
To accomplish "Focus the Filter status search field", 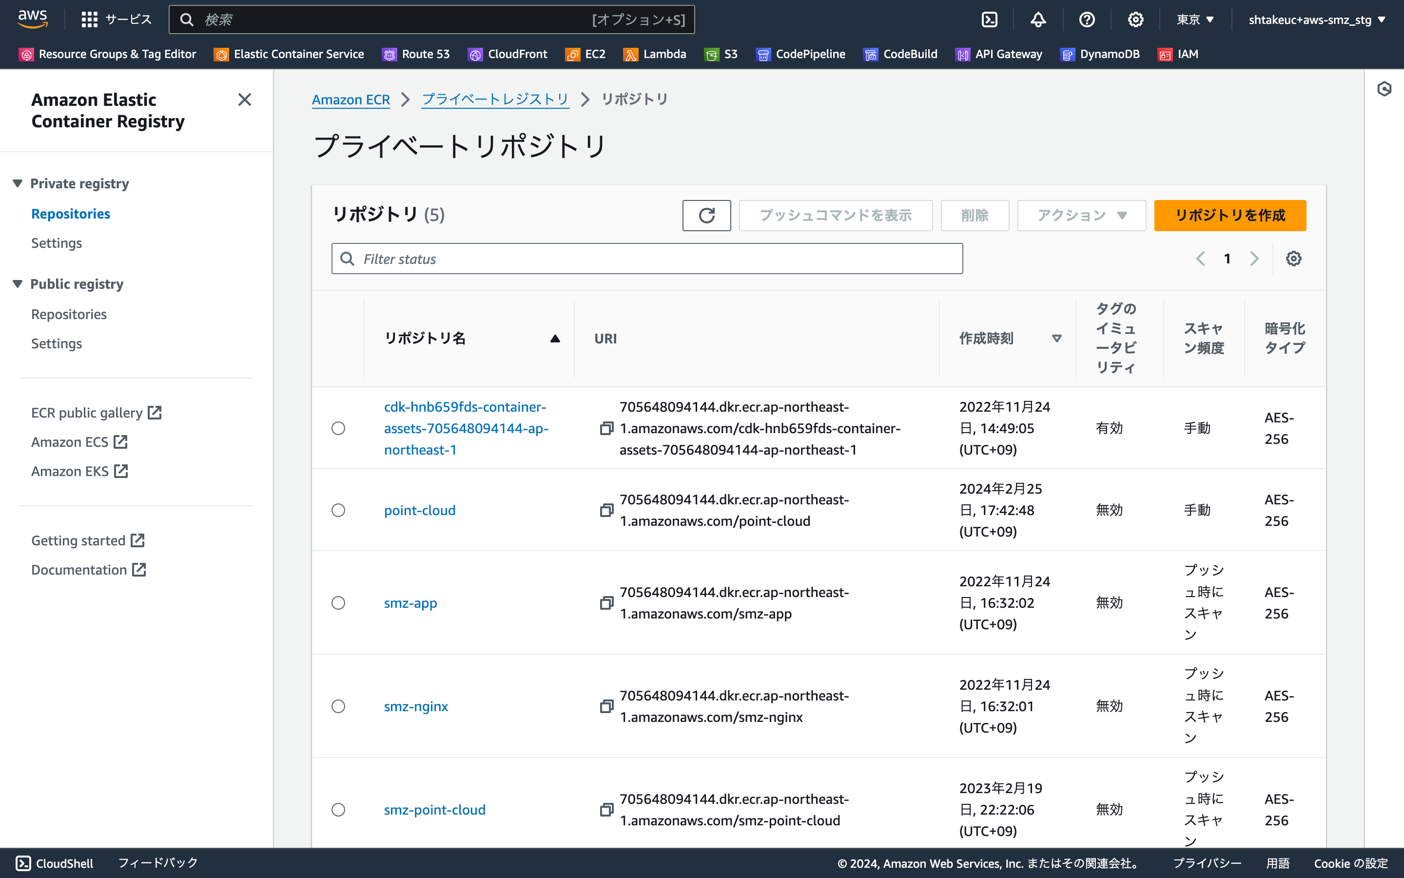I will 647,259.
